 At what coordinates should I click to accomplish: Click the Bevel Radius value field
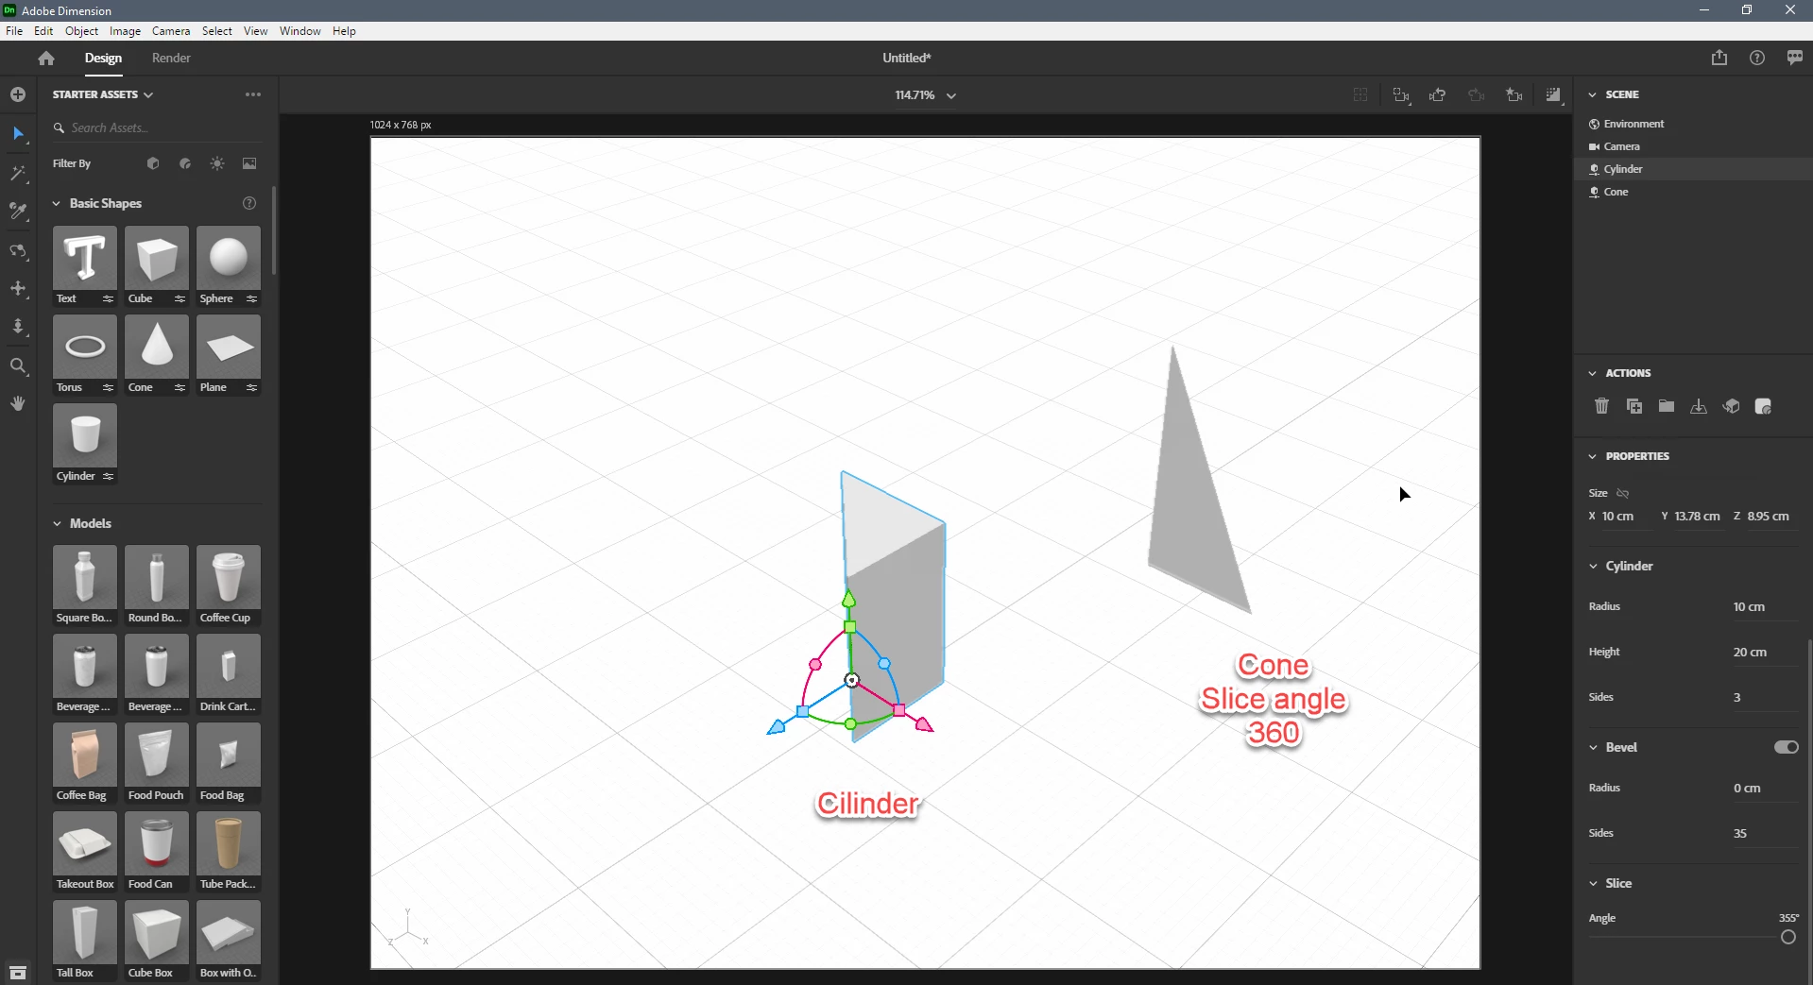pos(1764,789)
